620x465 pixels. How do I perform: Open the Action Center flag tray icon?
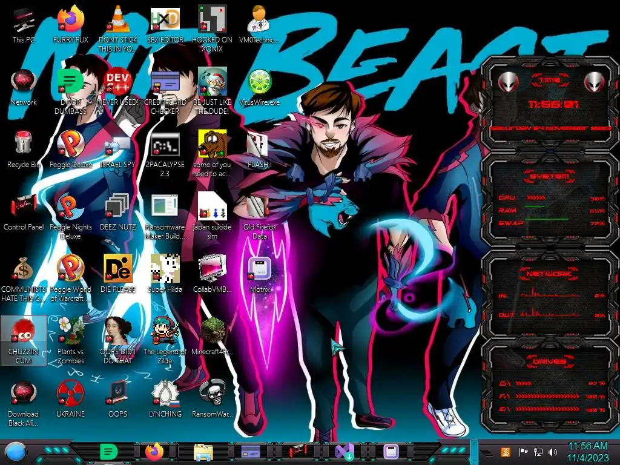point(523,452)
